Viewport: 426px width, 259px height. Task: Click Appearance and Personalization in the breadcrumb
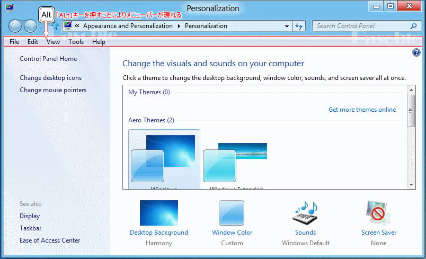[128, 26]
